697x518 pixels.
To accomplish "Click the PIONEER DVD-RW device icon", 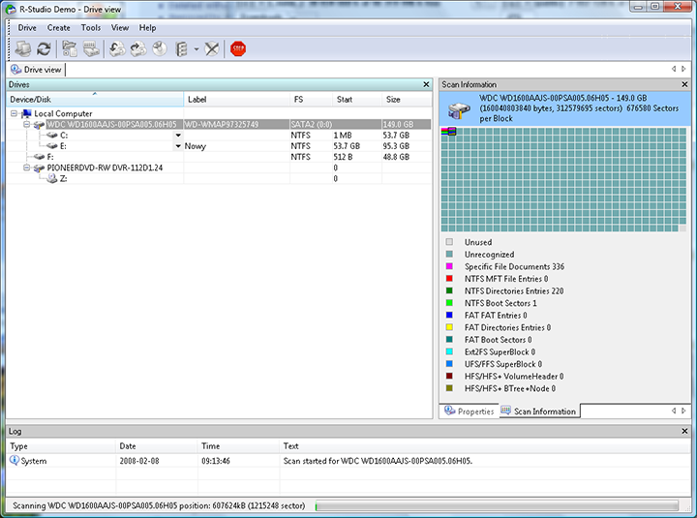I will pyautogui.click(x=39, y=168).
